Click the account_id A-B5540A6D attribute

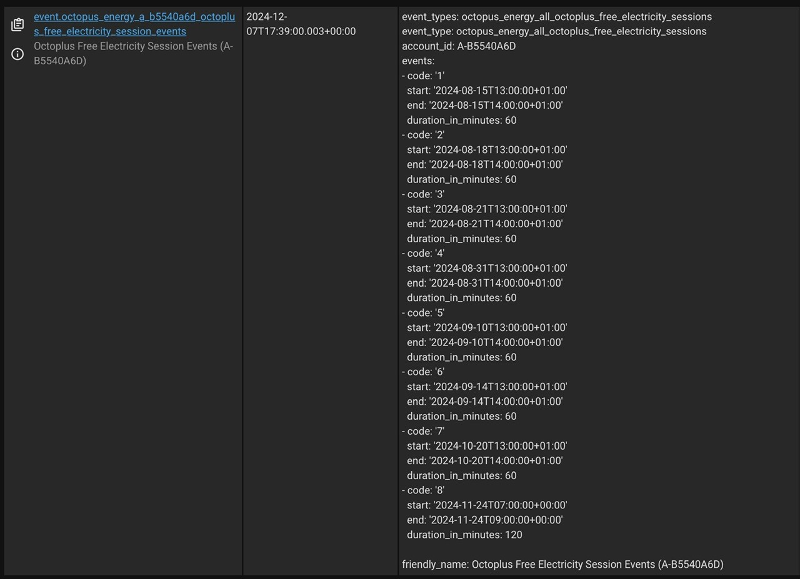[x=459, y=46]
